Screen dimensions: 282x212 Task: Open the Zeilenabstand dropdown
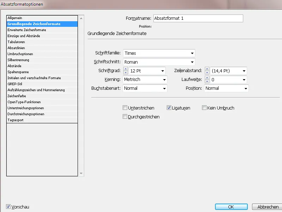[244, 71]
